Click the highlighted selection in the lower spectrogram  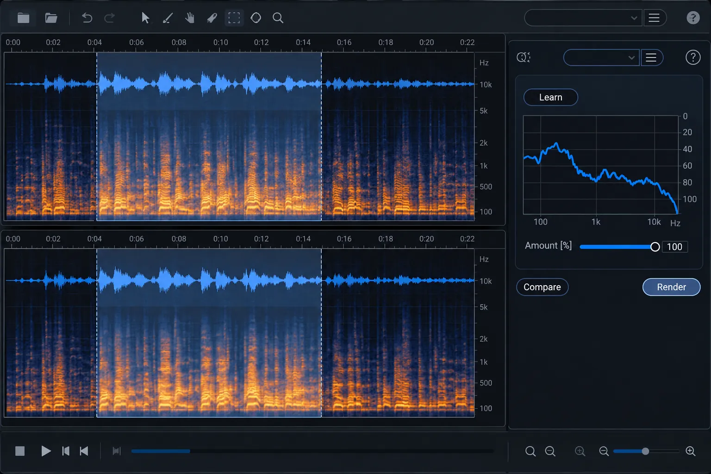(x=209, y=333)
